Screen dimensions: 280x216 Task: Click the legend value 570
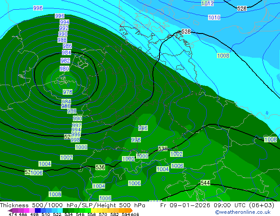pos(103,214)
